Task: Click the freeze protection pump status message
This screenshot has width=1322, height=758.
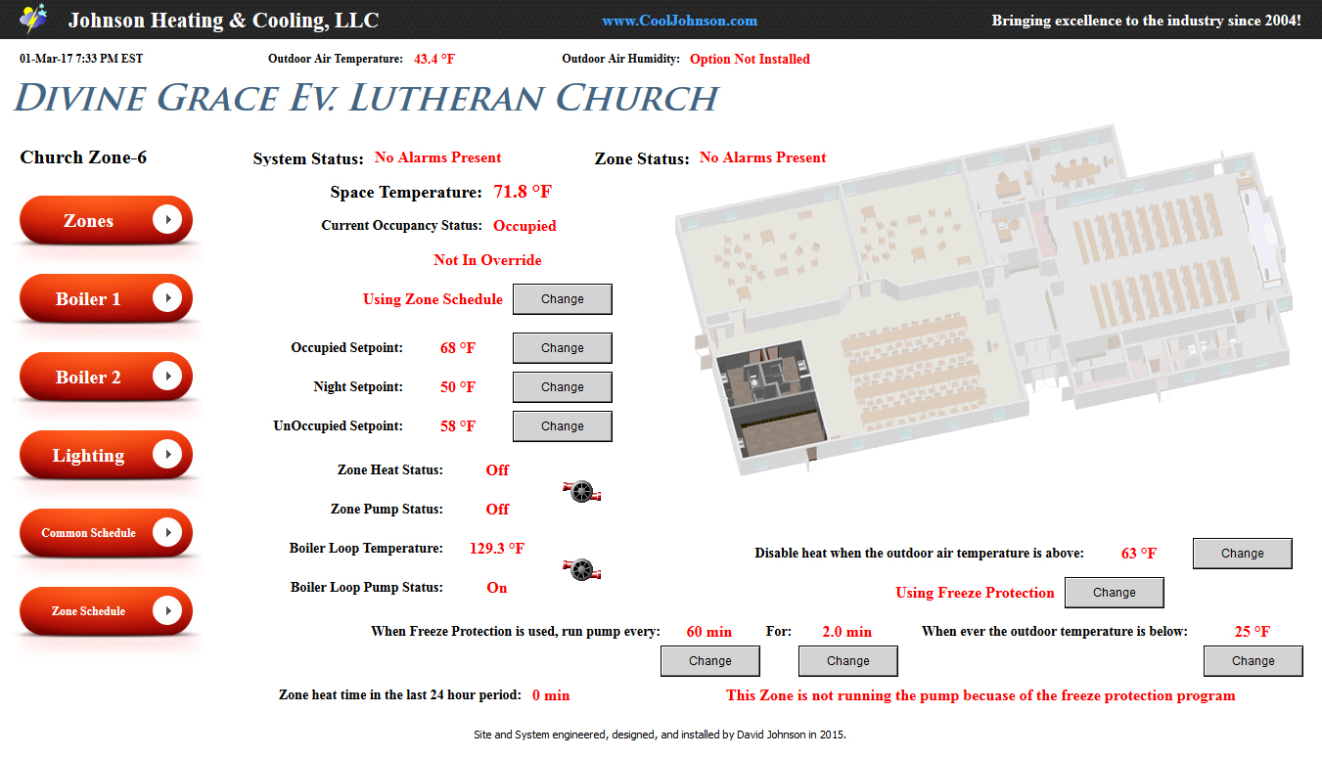Action: point(980,696)
